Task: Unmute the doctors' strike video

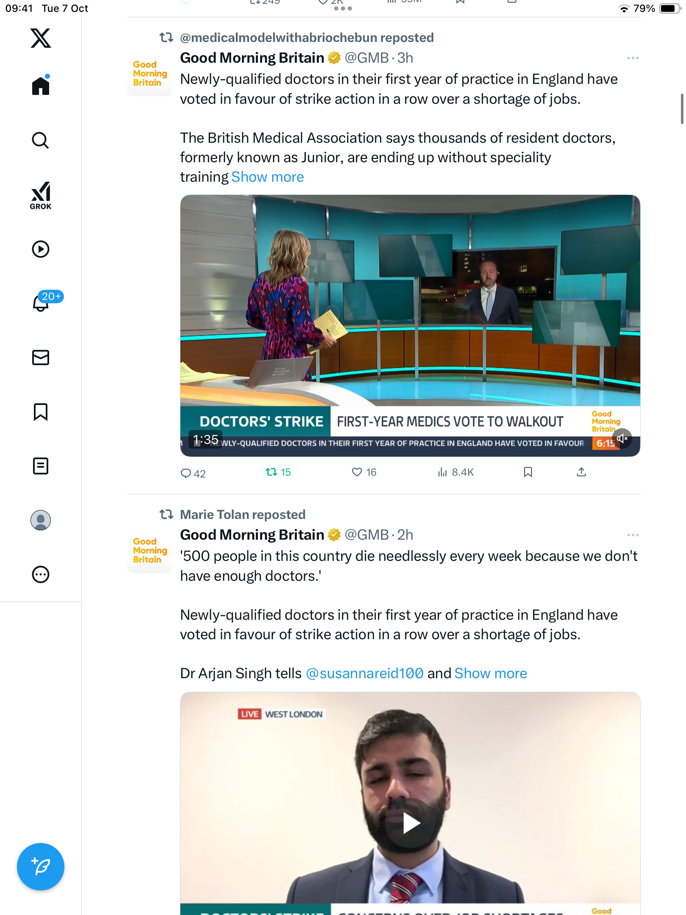Action: tap(622, 439)
